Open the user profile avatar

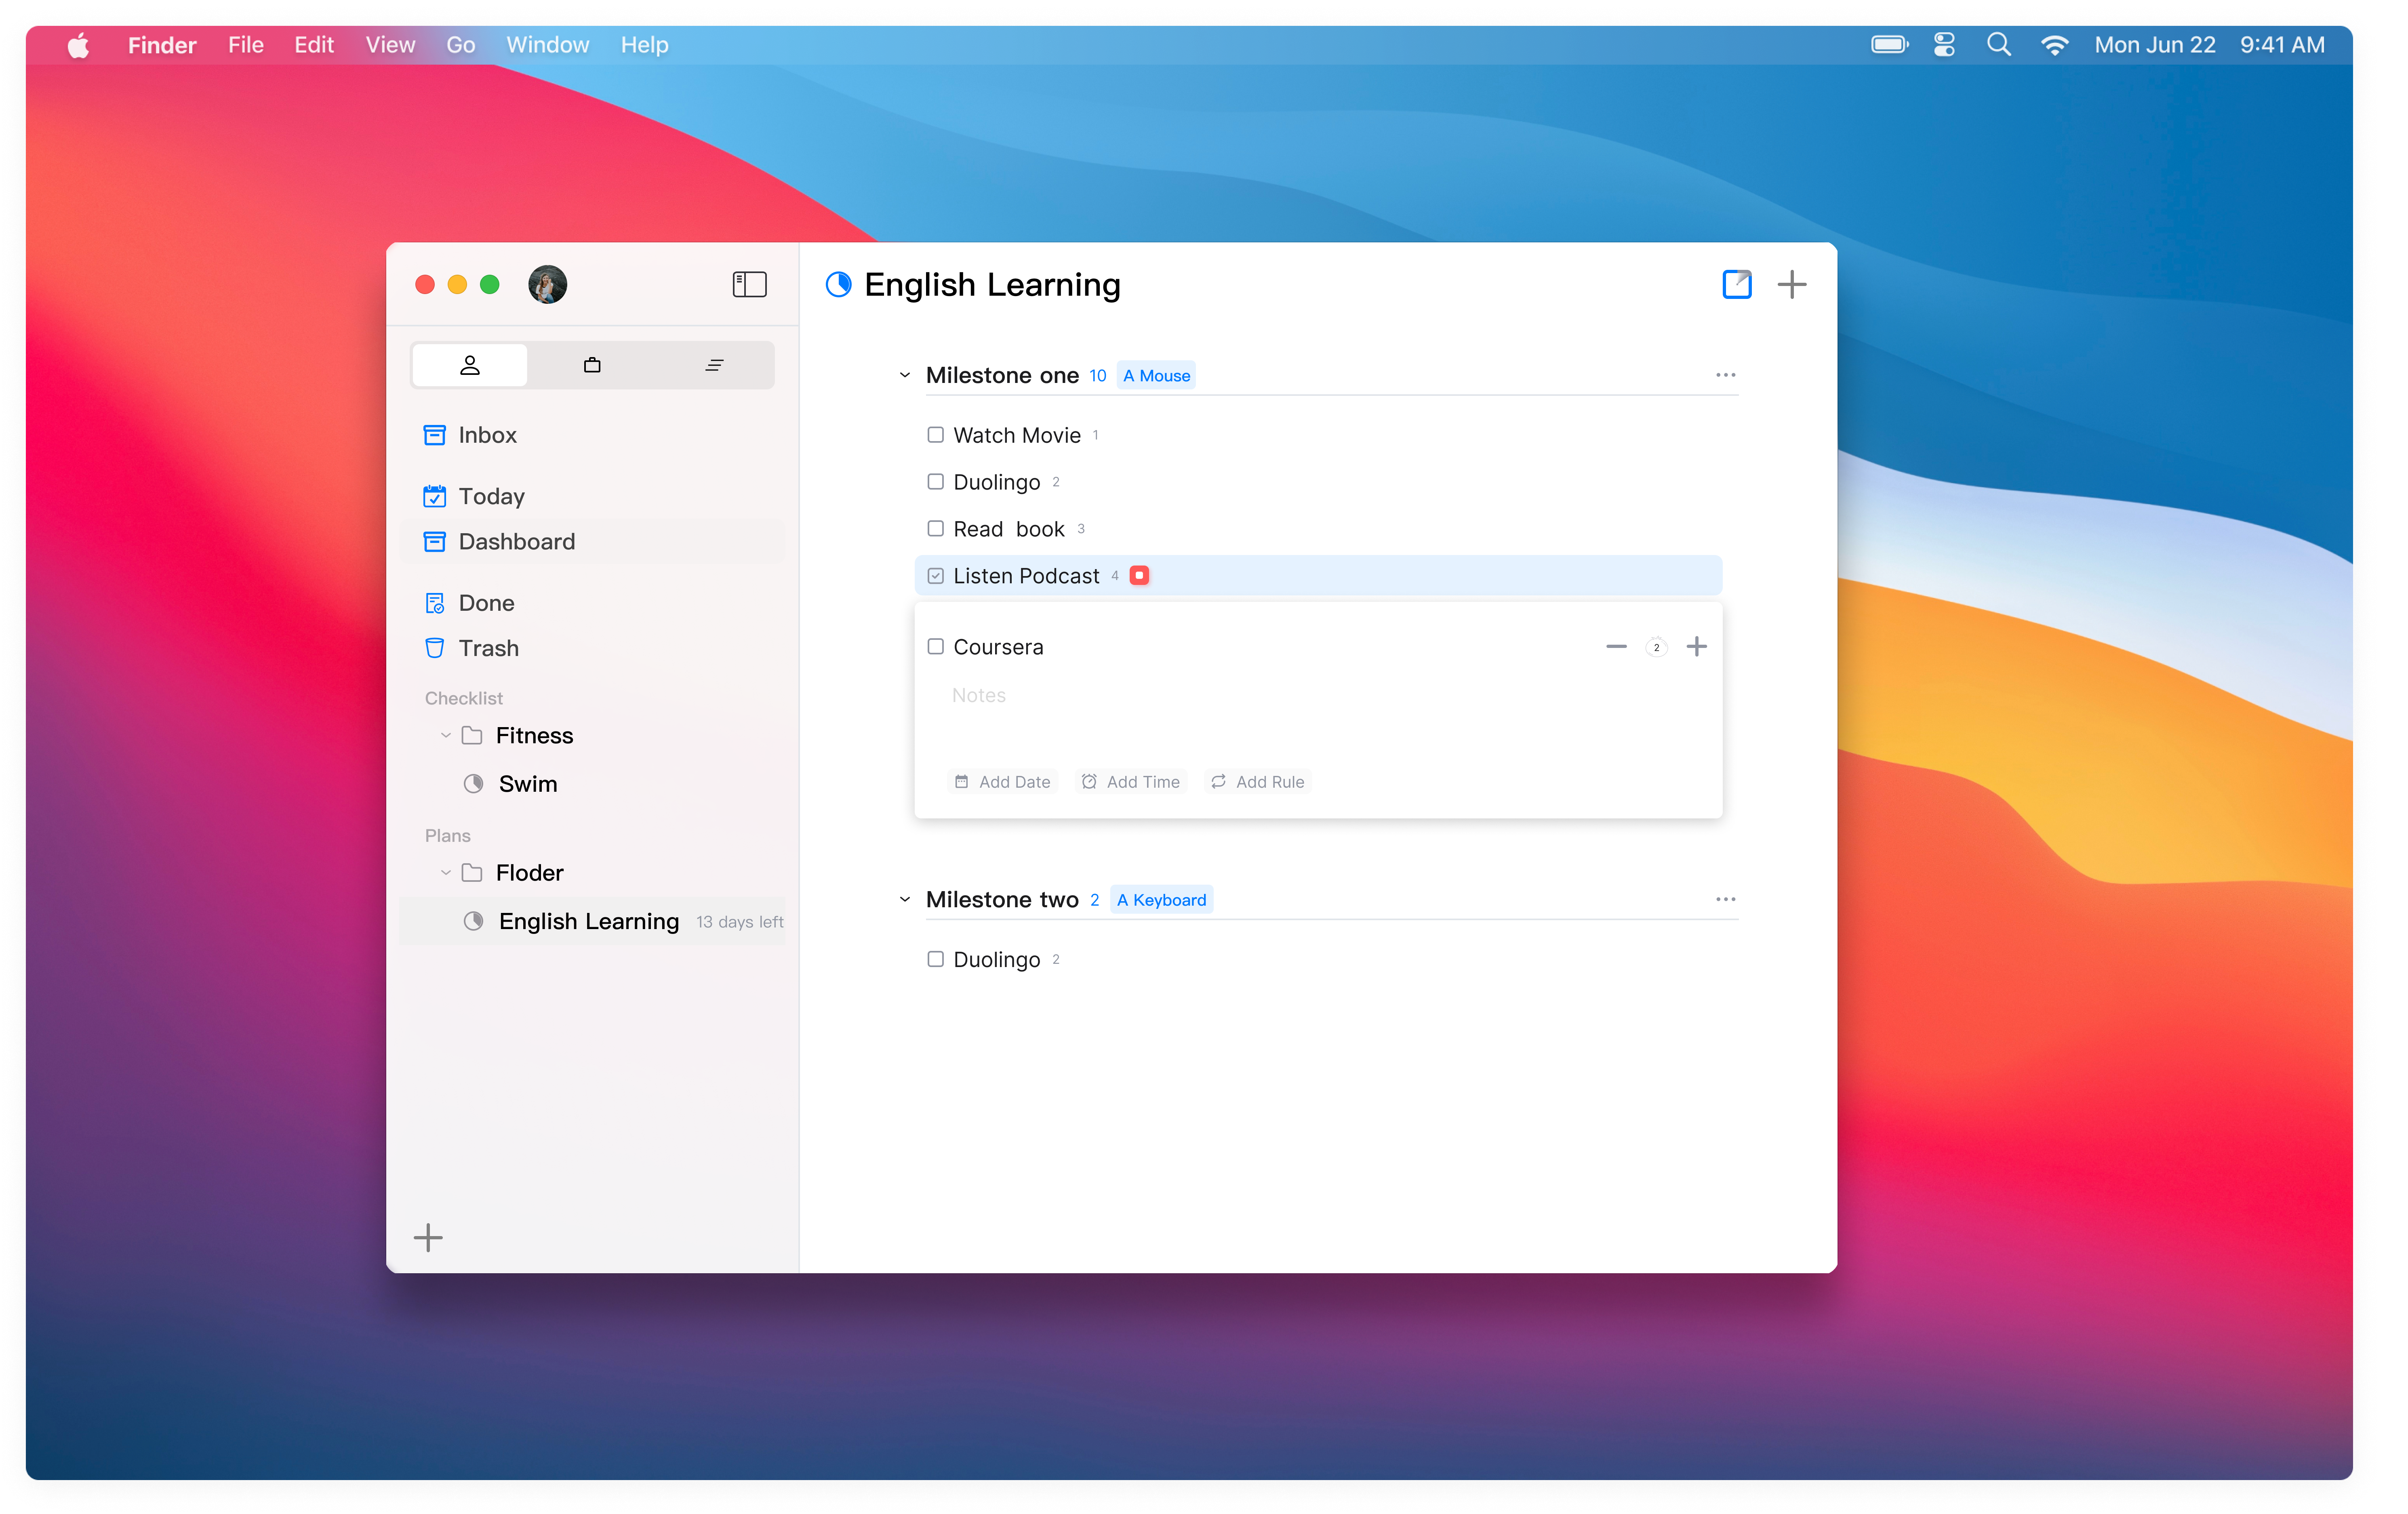pos(547,285)
